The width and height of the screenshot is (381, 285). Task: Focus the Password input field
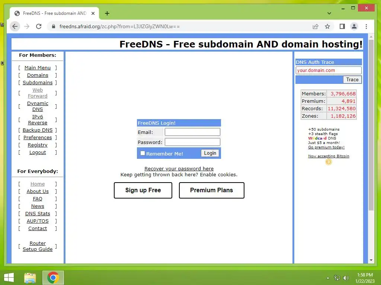click(192, 142)
